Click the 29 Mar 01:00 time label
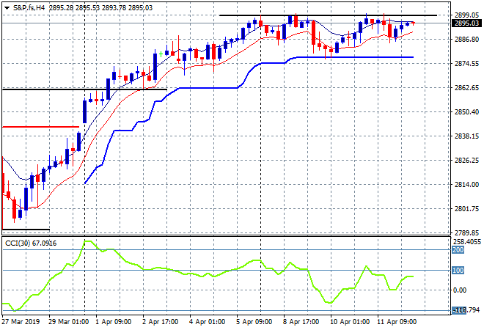The image size is (484, 330). (68, 322)
